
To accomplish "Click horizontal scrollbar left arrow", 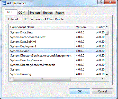I will (11, 79).
